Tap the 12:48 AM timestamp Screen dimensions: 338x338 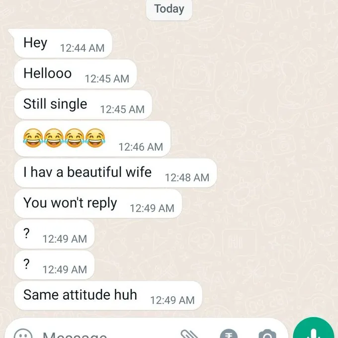187,178
